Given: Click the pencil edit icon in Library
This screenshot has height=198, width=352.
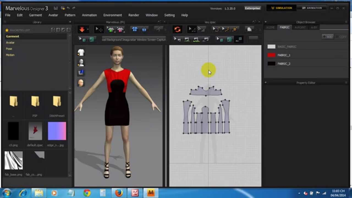Looking at the screenshot, I should tap(63, 30).
